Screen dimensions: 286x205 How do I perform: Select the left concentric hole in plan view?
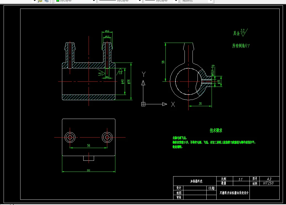pyautogui.click(x=70, y=137)
